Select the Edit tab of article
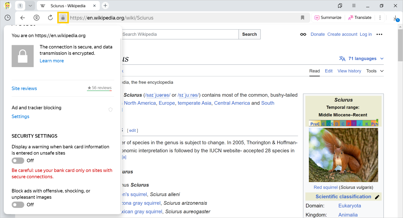The image size is (403, 218). coord(328,71)
